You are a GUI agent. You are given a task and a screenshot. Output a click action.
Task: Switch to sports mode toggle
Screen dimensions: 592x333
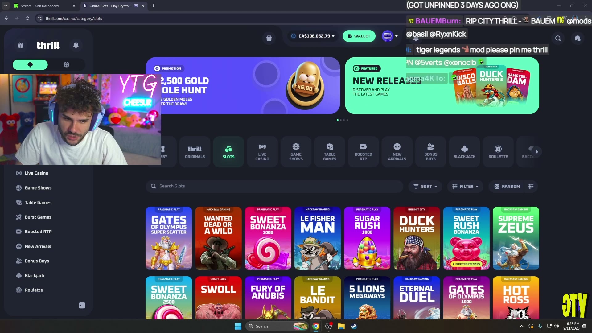coord(66,64)
